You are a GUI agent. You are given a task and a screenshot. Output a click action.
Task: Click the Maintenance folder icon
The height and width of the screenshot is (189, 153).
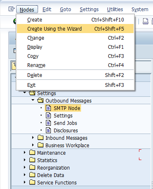tap(32, 153)
